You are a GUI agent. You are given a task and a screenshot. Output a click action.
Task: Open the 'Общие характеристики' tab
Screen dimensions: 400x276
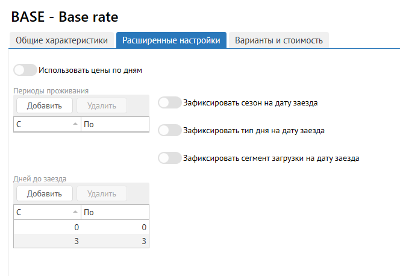point(61,40)
